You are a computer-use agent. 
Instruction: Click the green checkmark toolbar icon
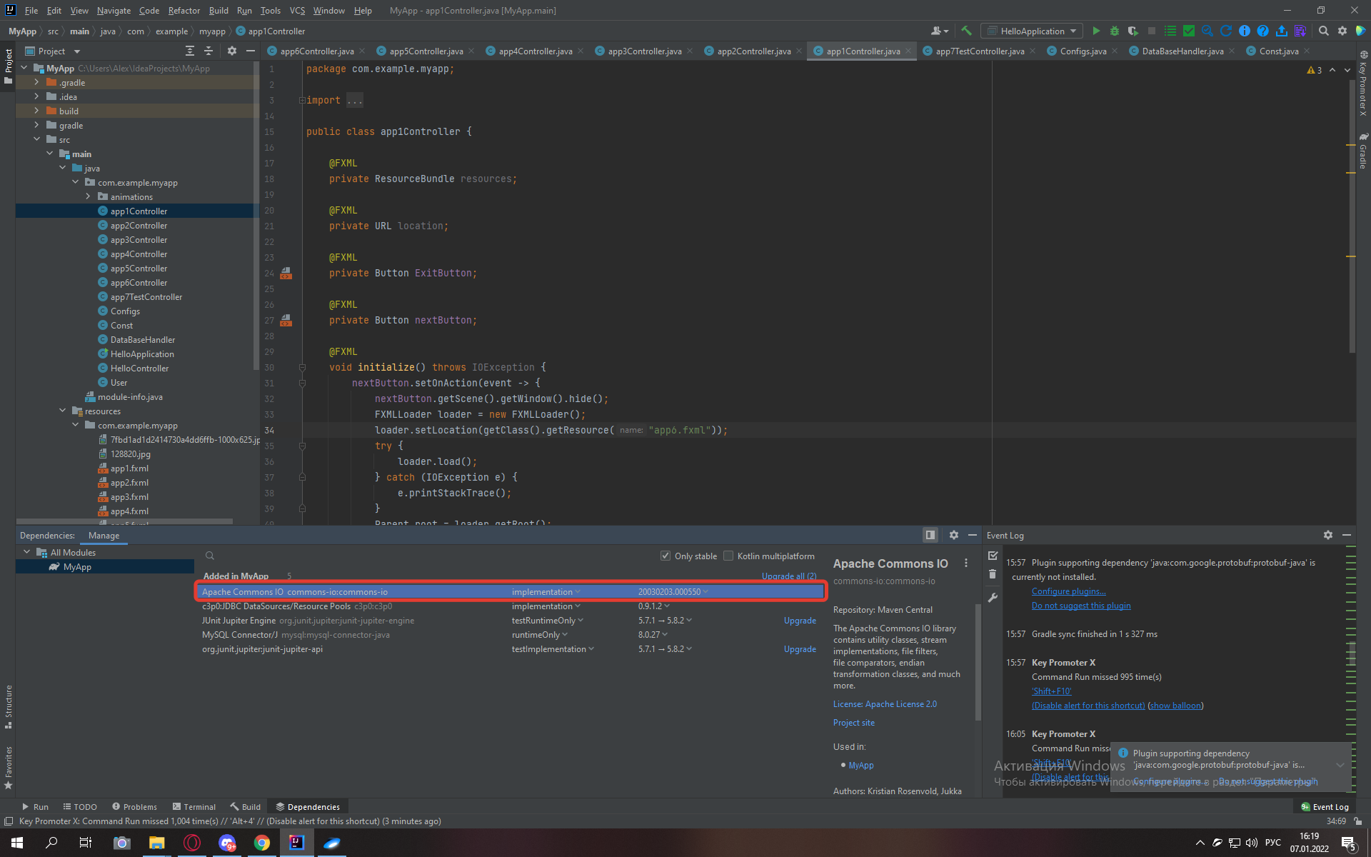coord(1188,31)
